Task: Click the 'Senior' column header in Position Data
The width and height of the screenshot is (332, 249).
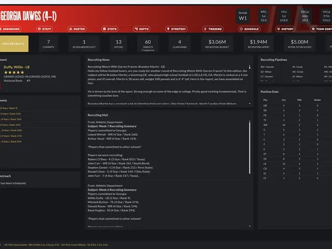Action: (x=317, y=100)
